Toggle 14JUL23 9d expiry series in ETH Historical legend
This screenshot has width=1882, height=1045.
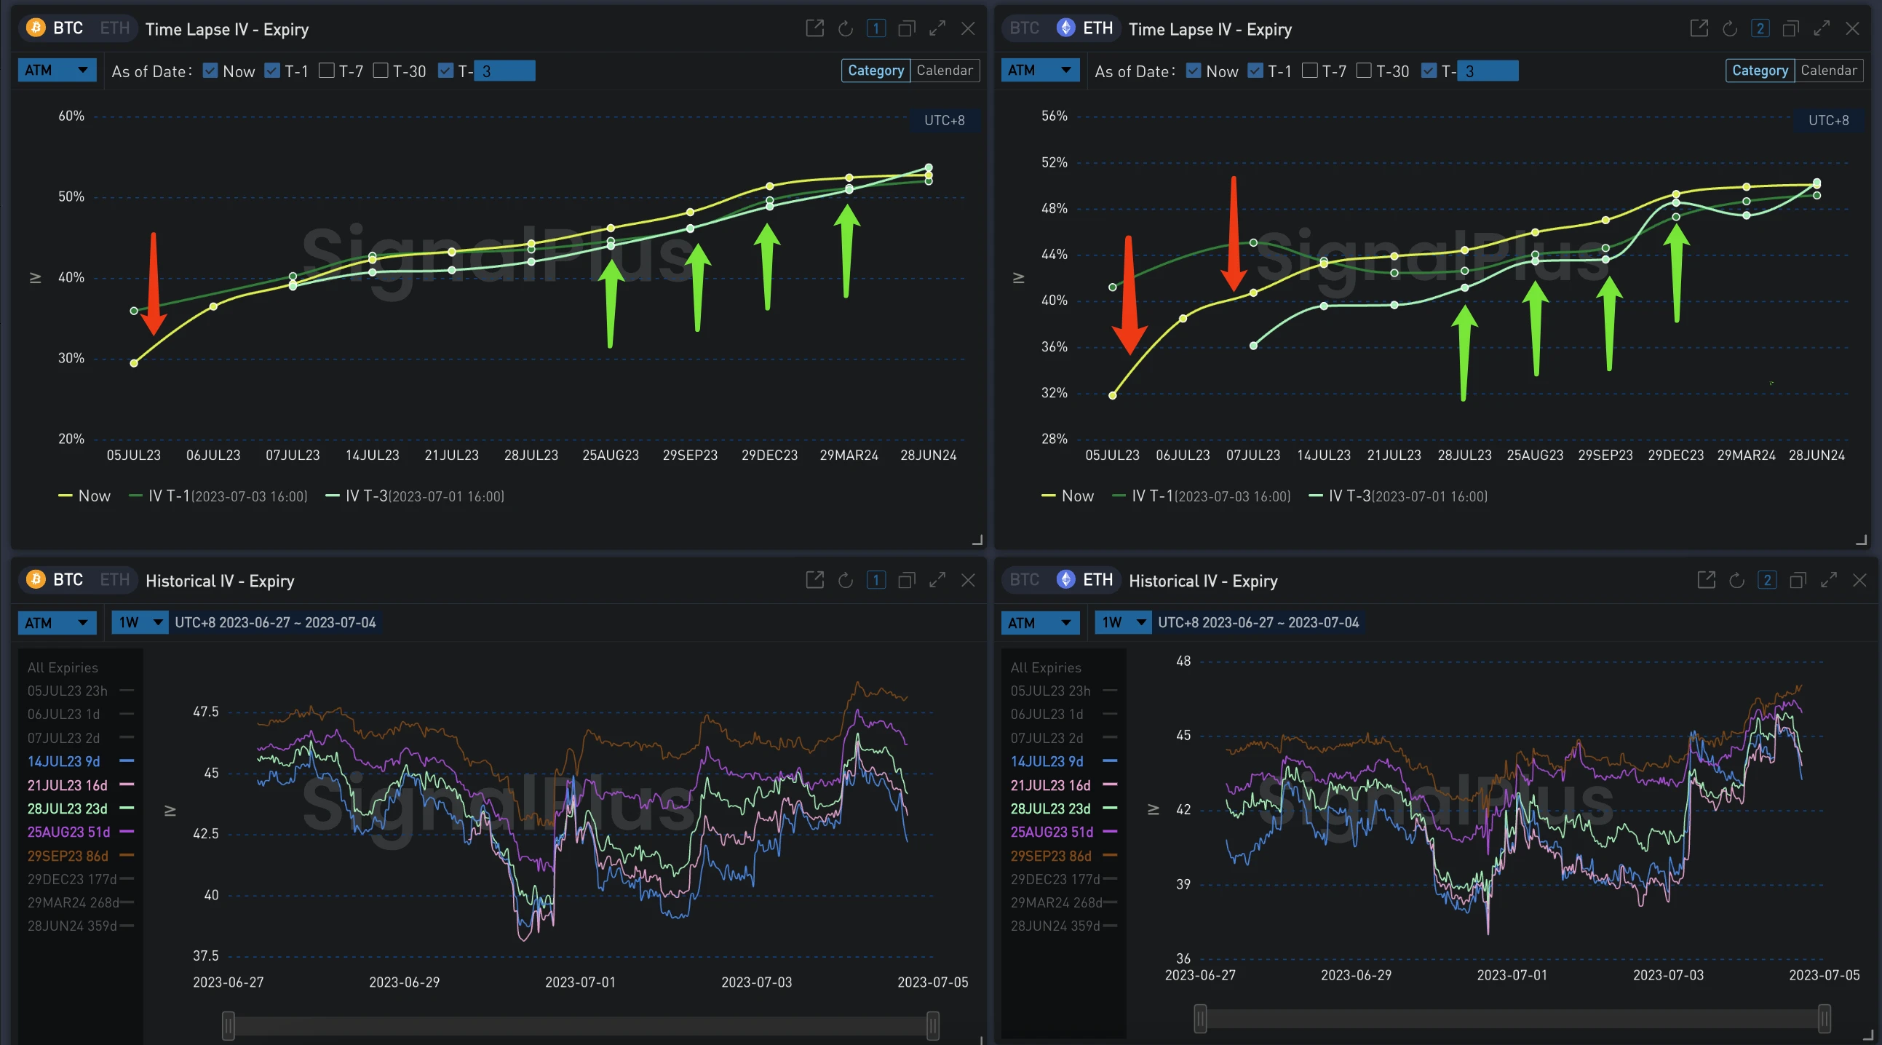pos(1047,761)
